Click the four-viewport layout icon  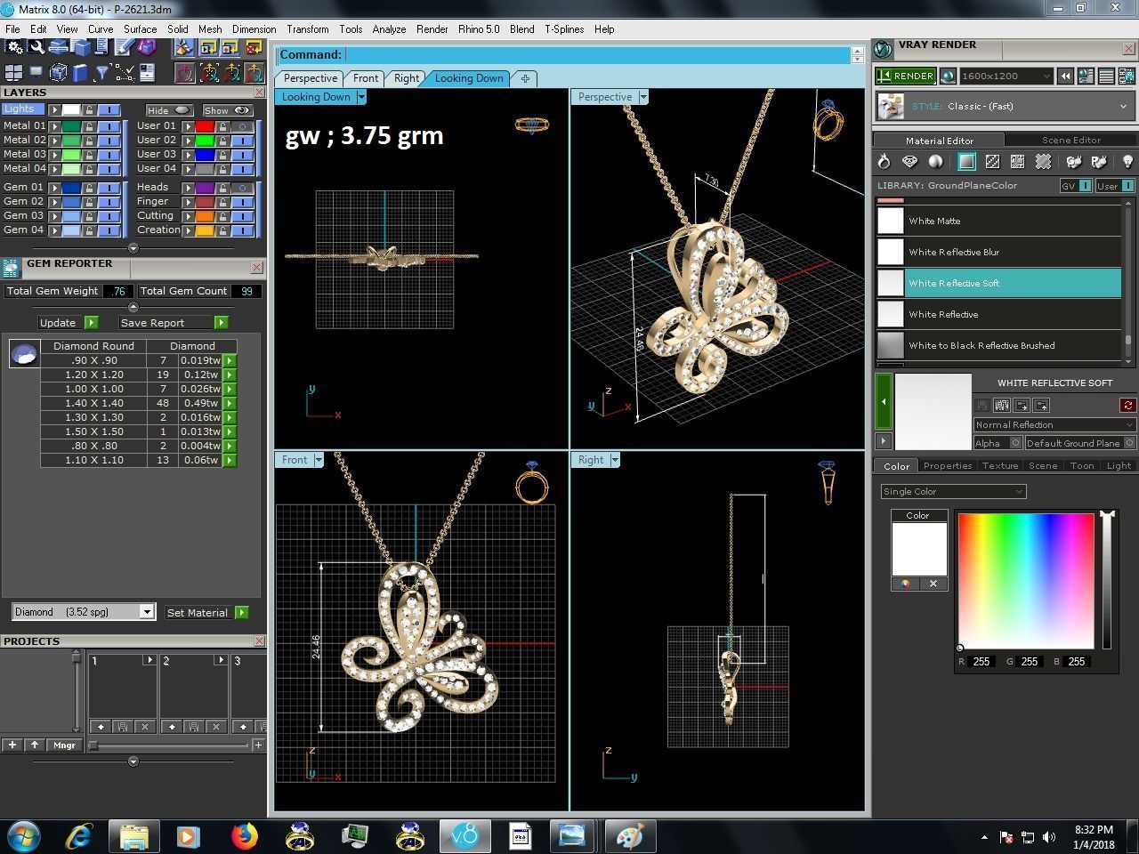point(13,72)
